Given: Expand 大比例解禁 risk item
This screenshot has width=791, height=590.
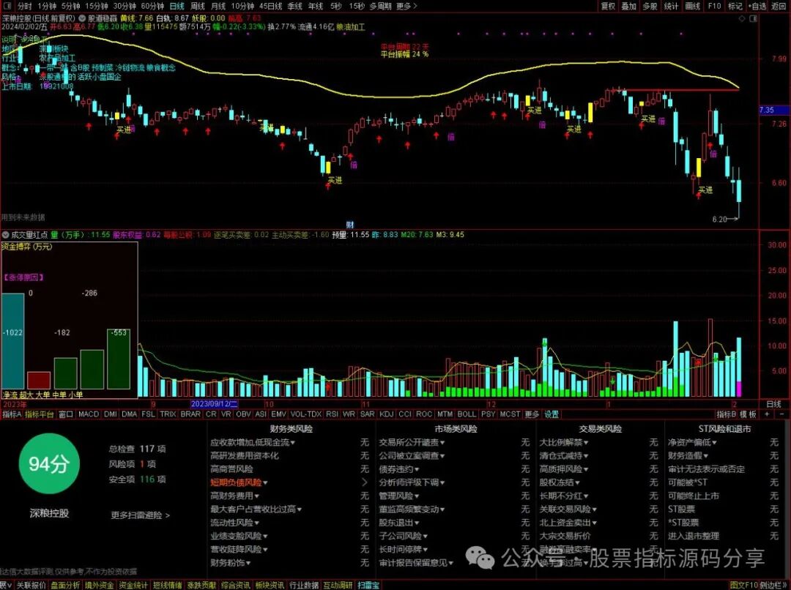Looking at the screenshot, I should click(x=564, y=442).
